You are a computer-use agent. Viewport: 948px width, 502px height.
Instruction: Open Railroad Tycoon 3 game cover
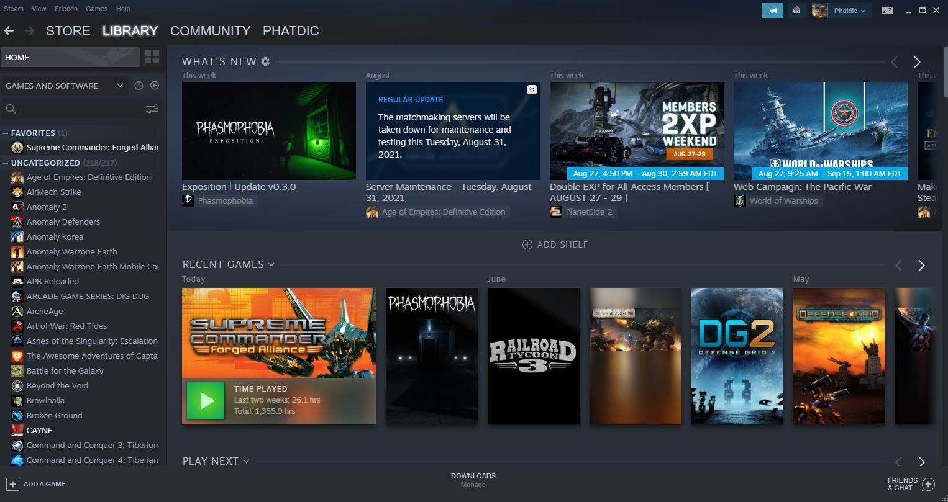[x=534, y=356]
